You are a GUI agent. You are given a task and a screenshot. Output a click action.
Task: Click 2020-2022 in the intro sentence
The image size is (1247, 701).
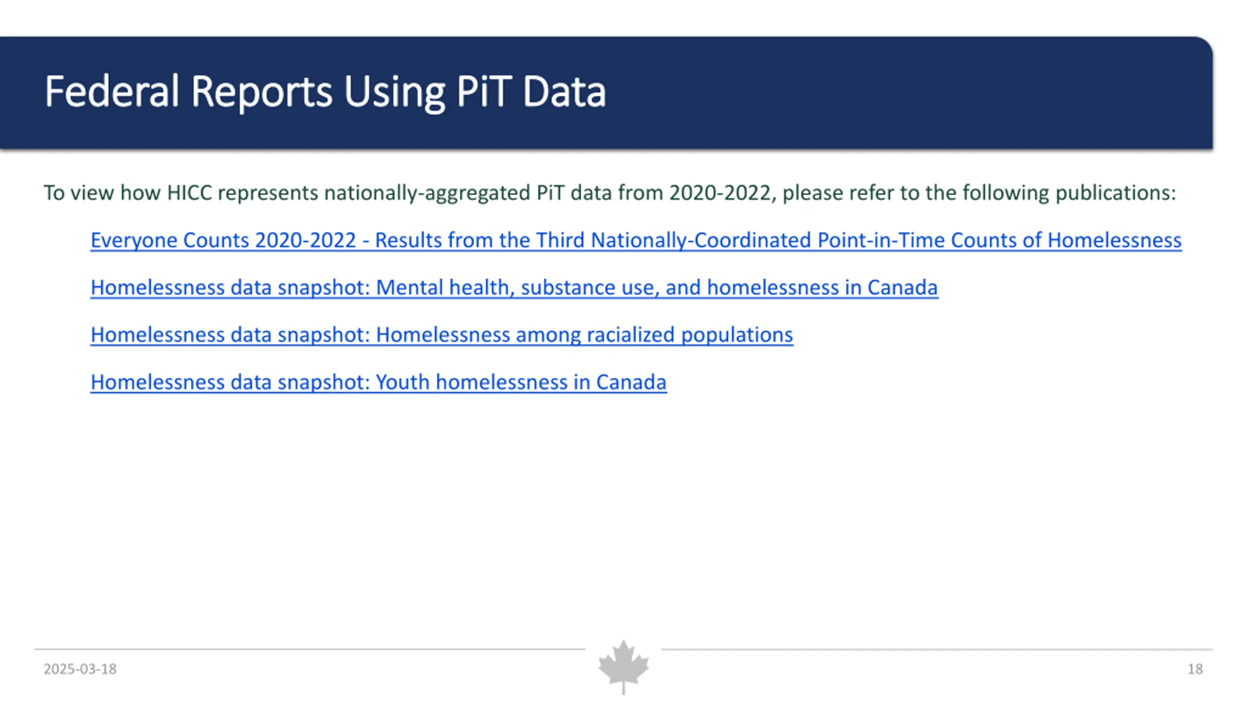pyautogui.click(x=720, y=193)
